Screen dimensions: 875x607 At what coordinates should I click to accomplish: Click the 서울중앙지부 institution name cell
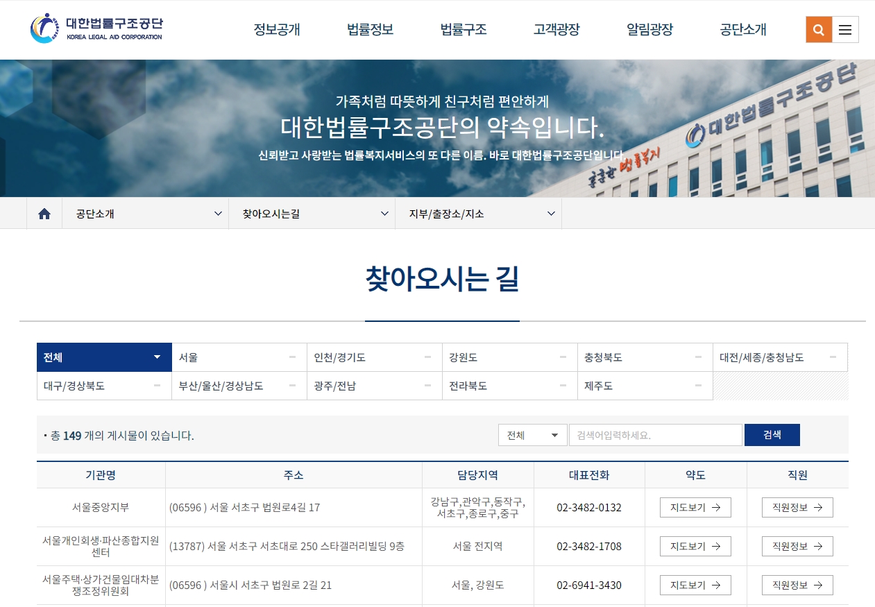click(x=101, y=507)
